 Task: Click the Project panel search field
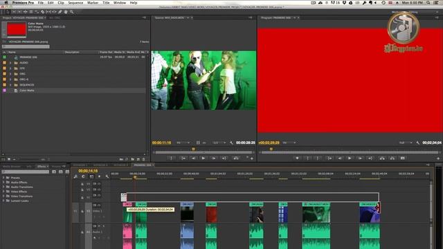click(26, 46)
